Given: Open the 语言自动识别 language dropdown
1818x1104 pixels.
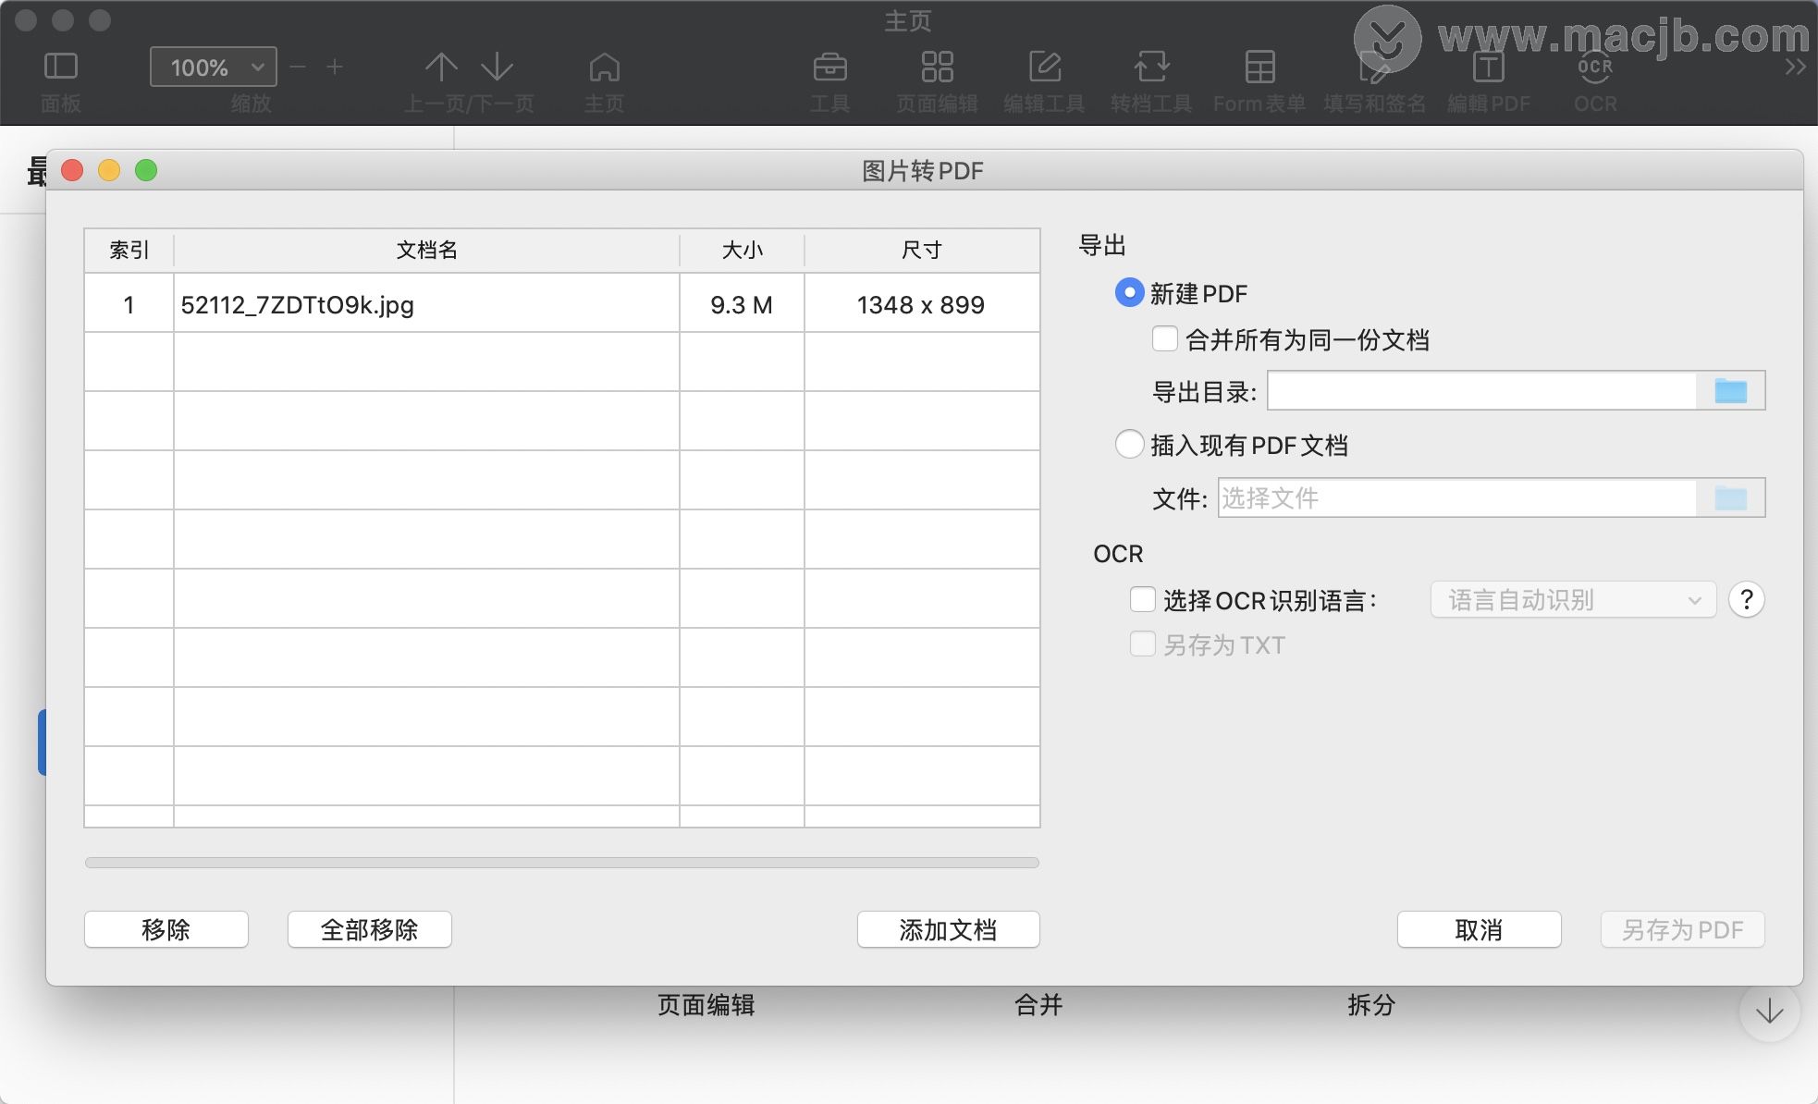Looking at the screenshot, I should 1570,599.
